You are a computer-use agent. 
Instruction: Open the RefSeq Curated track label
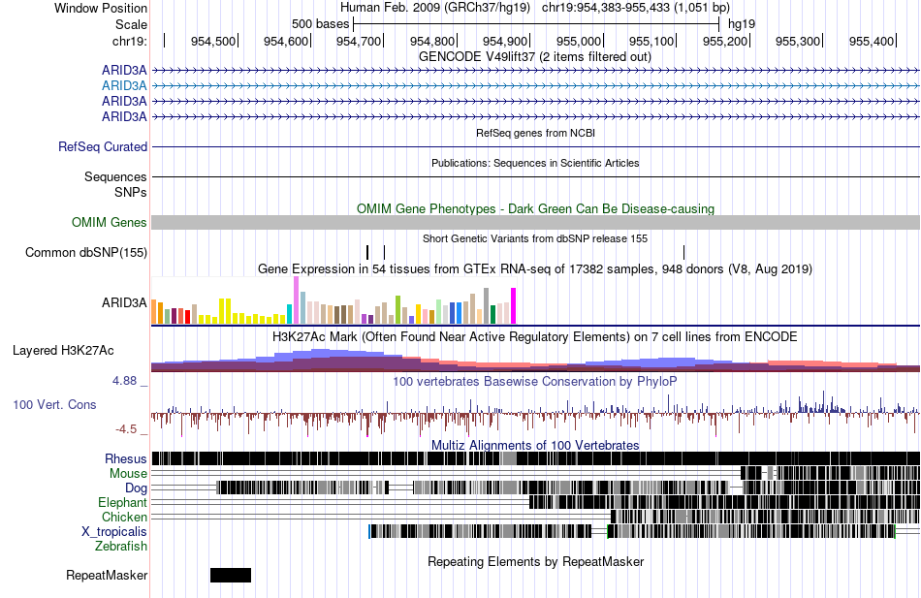102,147
